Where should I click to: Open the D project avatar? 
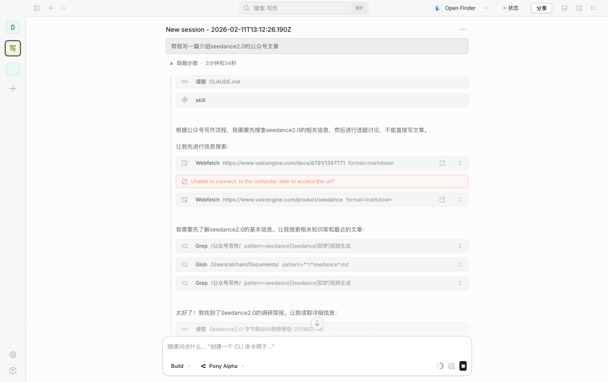tap(13, 27)
